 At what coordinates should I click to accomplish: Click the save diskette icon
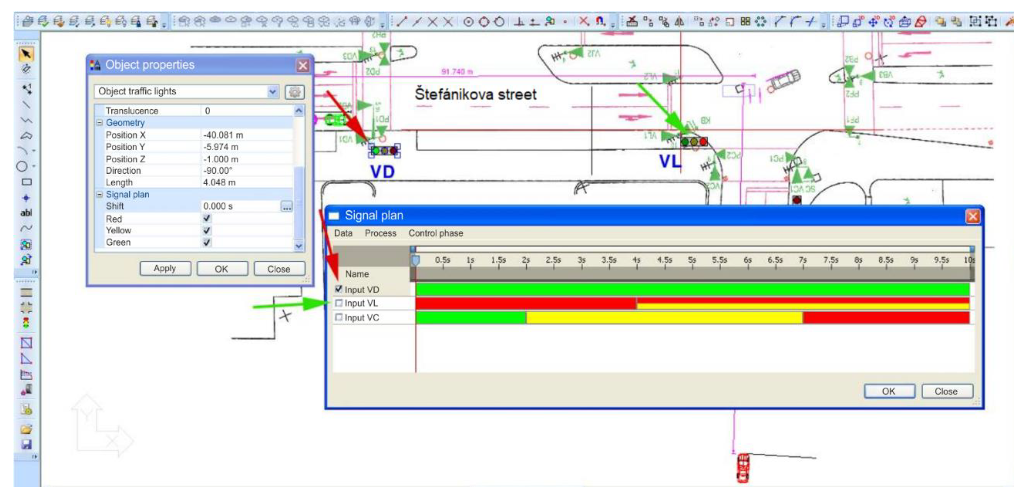point(26,445)
